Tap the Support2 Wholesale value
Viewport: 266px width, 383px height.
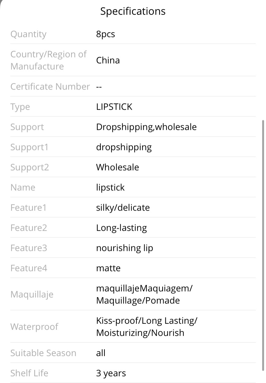click(117, 167)
